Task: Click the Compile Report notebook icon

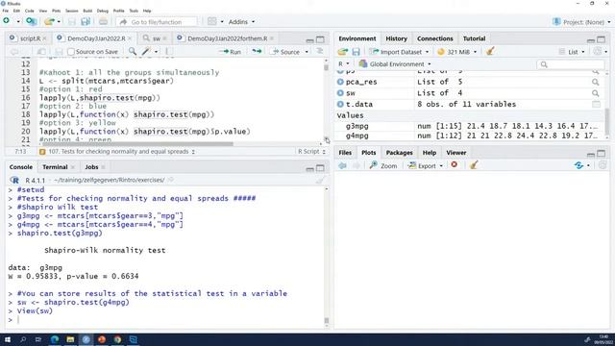Action: [169, 51]
